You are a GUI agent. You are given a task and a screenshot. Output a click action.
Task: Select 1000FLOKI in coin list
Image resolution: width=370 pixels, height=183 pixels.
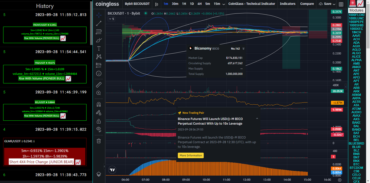tap(356, 15)
